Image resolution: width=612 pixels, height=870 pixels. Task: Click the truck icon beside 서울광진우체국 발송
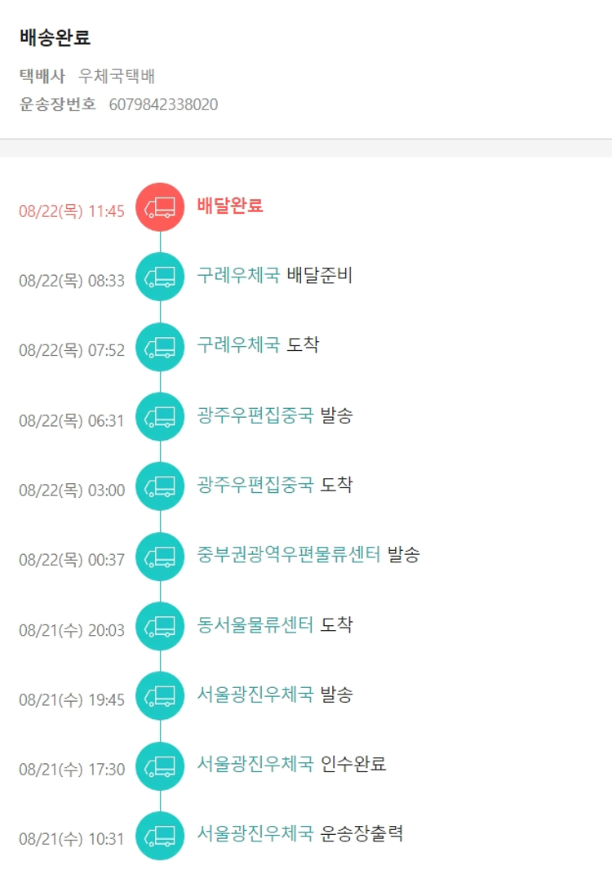(160, 696)
